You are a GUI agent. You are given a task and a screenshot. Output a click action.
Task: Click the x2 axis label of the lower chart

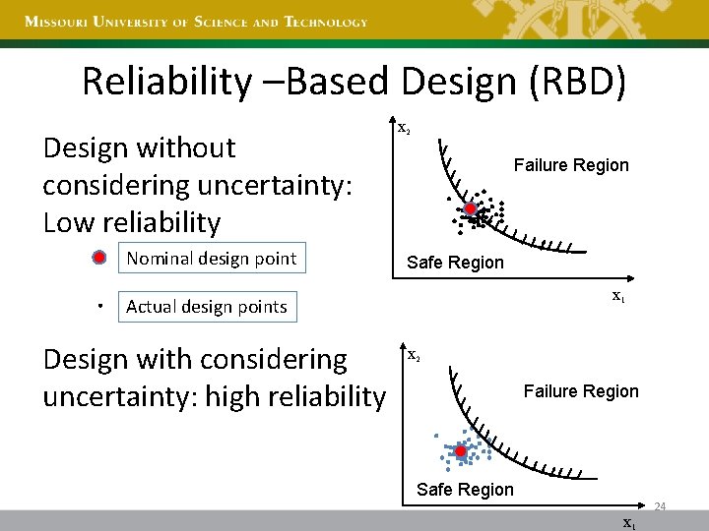[414, 355]
